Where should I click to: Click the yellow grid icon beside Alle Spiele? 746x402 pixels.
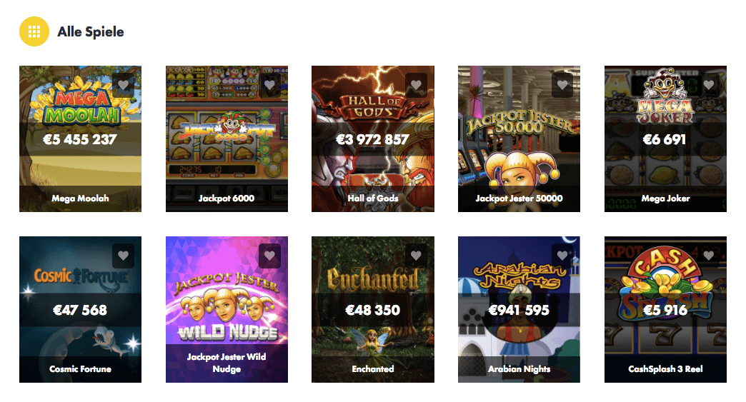pos(34,31)
